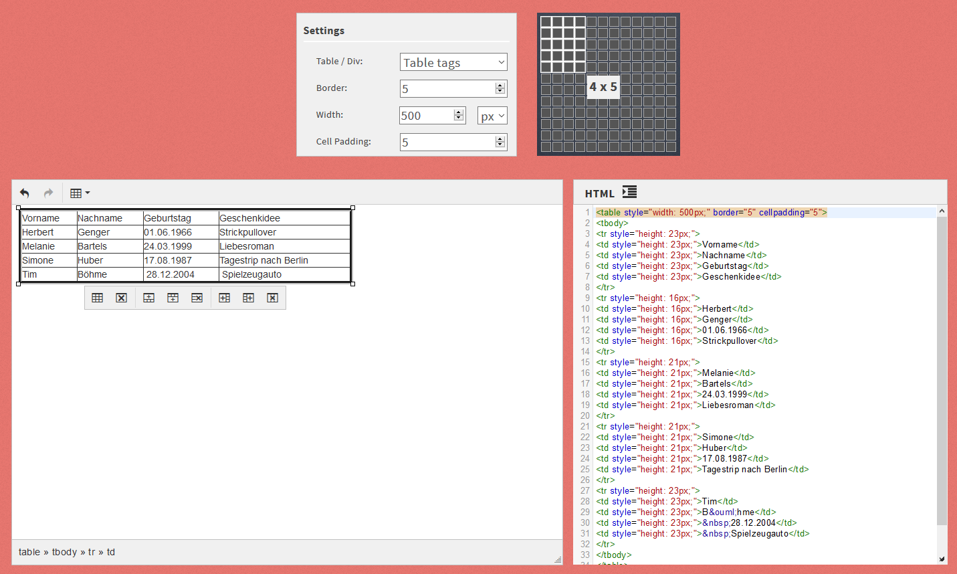The image size is (957, 574).
Task: Click the redo arrow in editor toolbar
Action: [48, 193]
